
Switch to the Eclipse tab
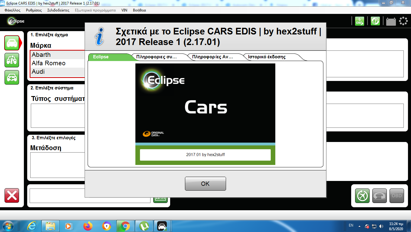(109, 57)
